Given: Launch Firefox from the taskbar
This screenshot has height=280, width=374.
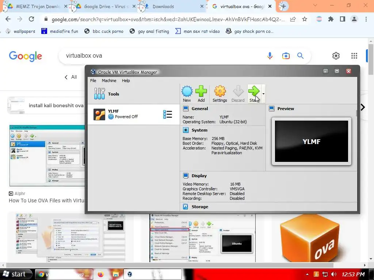Looking at the screenshot, I should [100, 274].
